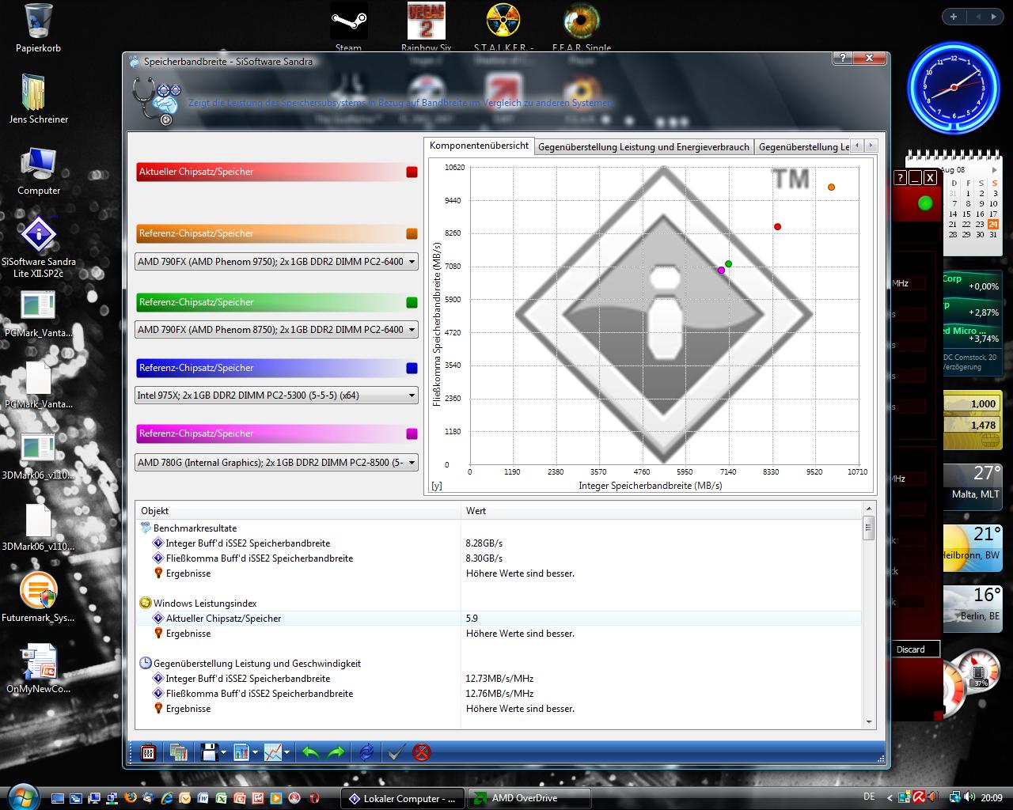The image size is (1013, 810).
Task: Click the grey checkmark OK icon
Action: [x=396, y=752]
